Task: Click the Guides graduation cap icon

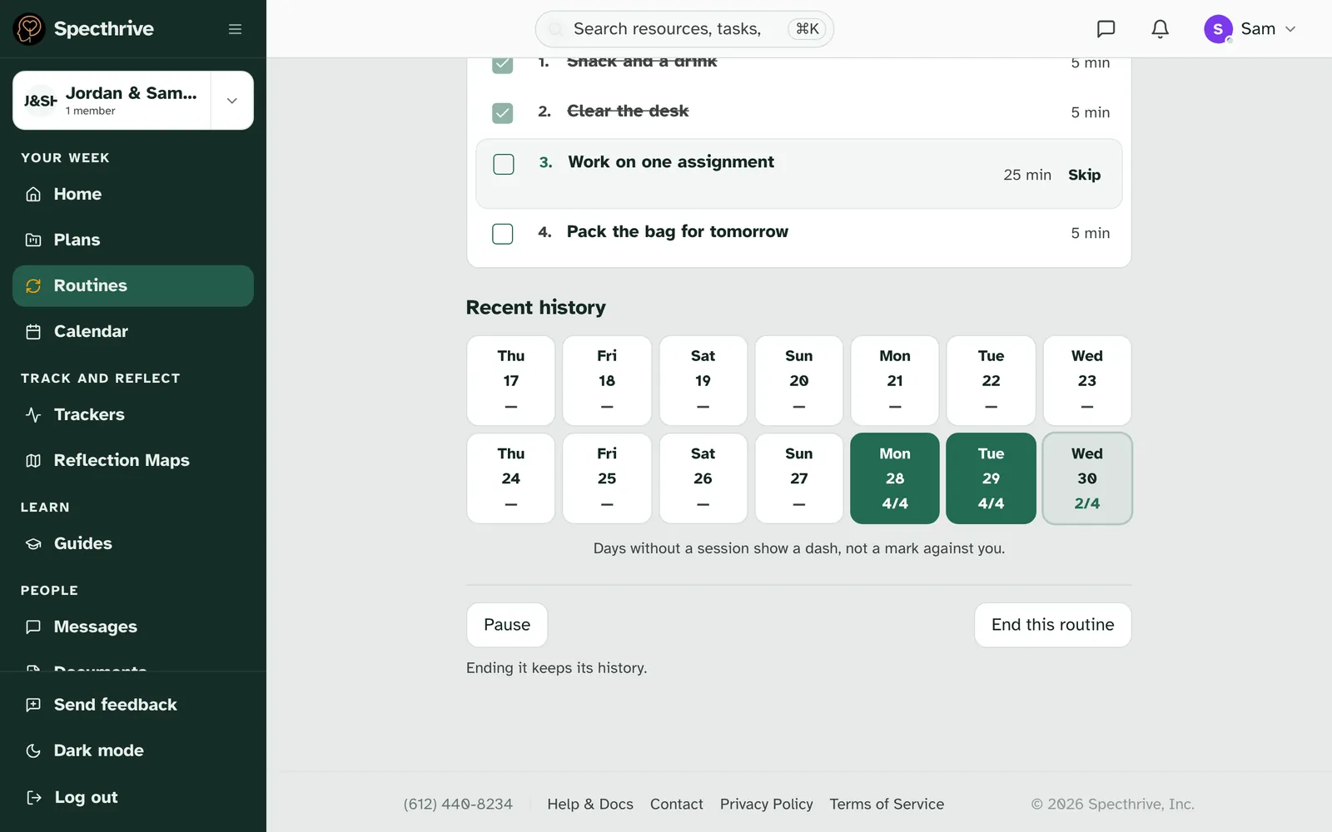Action: [33, 543]
